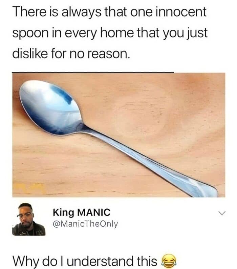Select the word "spoon" in the tweet text
Viewport: 237px width, 269px height.
click(30, 34)
